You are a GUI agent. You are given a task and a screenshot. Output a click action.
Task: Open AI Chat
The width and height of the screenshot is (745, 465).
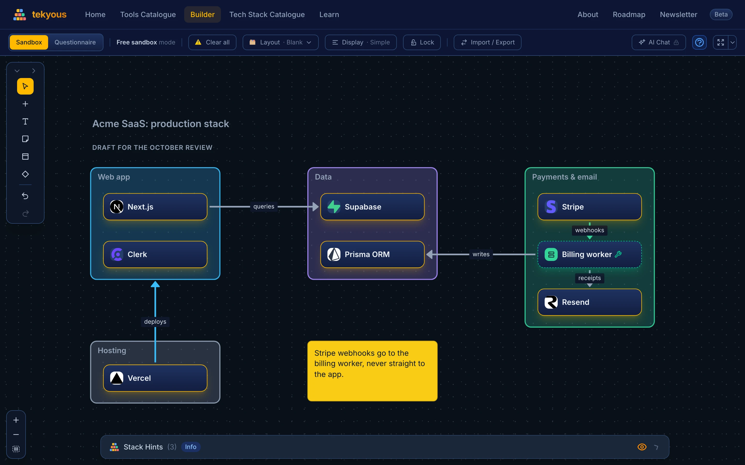pyautogui.click(x=659, y=42)
